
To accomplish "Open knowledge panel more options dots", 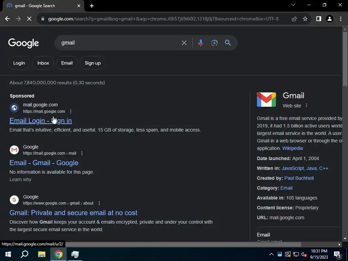I will click(x=307, y=105).
